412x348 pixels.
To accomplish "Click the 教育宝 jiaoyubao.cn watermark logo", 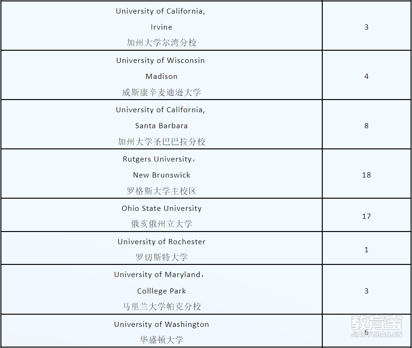I will (x=376, y=326).
